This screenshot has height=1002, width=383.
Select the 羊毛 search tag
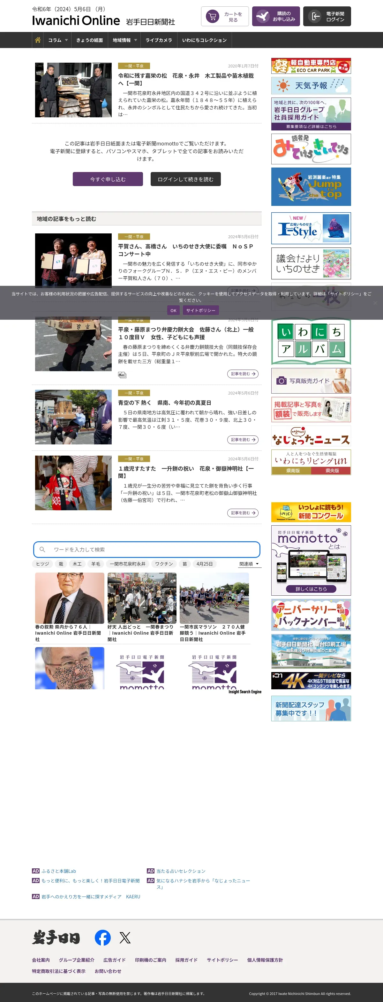(x=95, y=564)
